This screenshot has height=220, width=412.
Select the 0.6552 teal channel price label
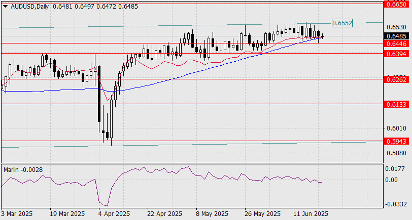[x=342, y=23]
